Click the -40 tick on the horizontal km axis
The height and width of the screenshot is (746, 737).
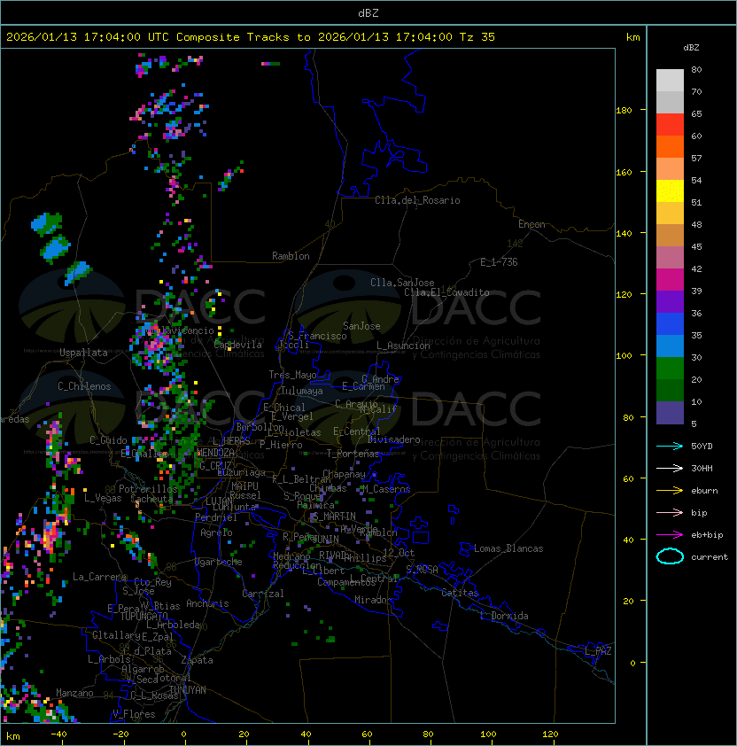59,734
